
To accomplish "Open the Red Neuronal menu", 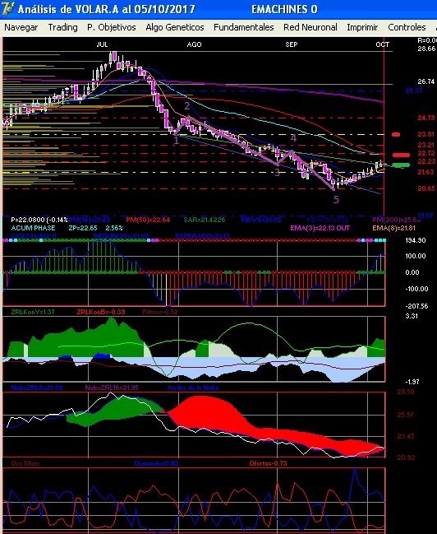I will coord(310,27).
